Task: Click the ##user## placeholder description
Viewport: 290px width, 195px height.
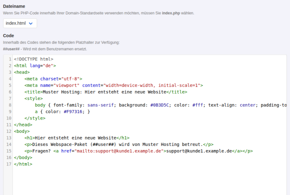Action: (x=45, y=49)
